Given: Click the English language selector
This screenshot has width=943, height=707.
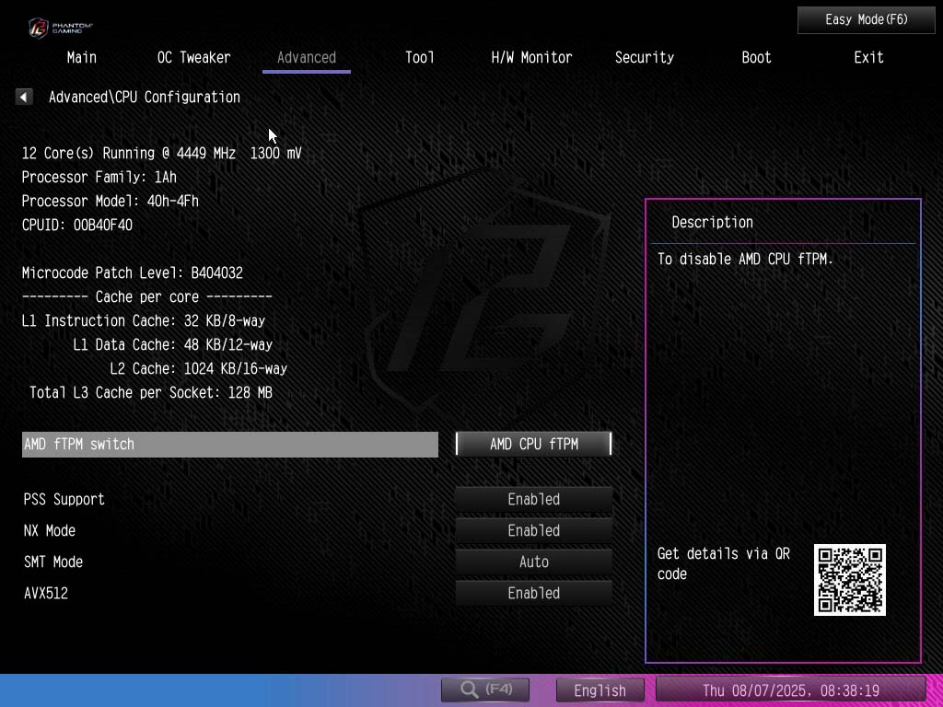Looking at the screenshot, I should tap(600, 690).
